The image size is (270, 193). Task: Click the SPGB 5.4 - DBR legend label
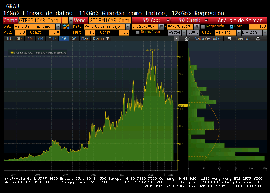point(40,53)
